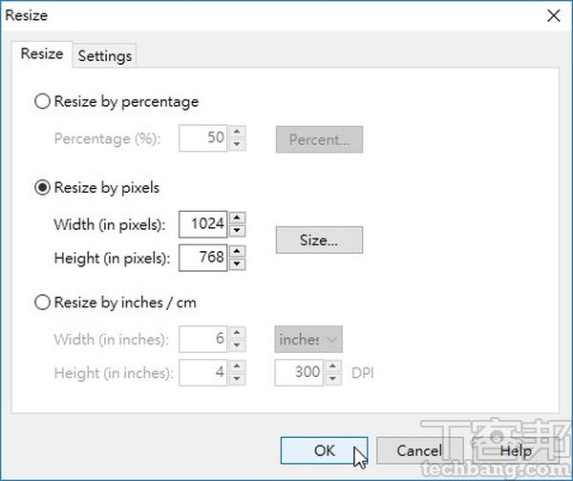
Task: Open the Size... presets button
Action: 319,240
